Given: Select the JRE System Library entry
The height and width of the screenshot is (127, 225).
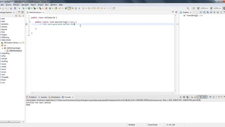Looking at the screenshot, I should pyautogui.click(x=13, y=43).
